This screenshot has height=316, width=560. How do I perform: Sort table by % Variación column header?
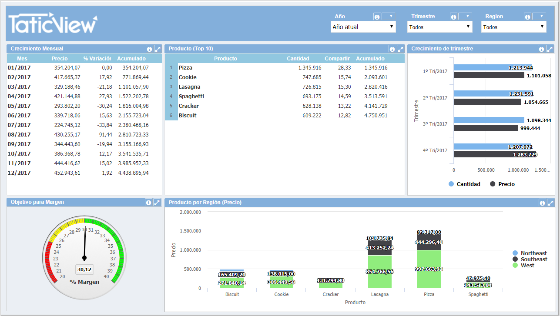point(97,59)
